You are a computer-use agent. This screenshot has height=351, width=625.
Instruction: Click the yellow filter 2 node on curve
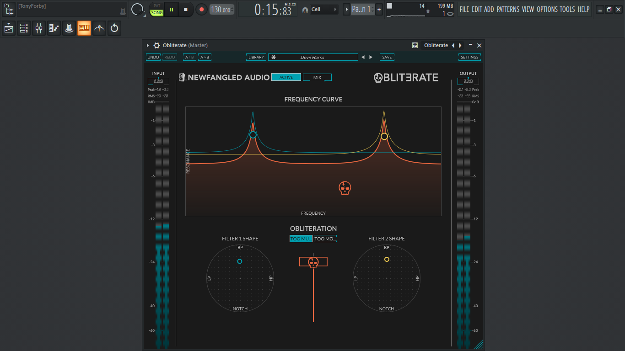(384, 136)
